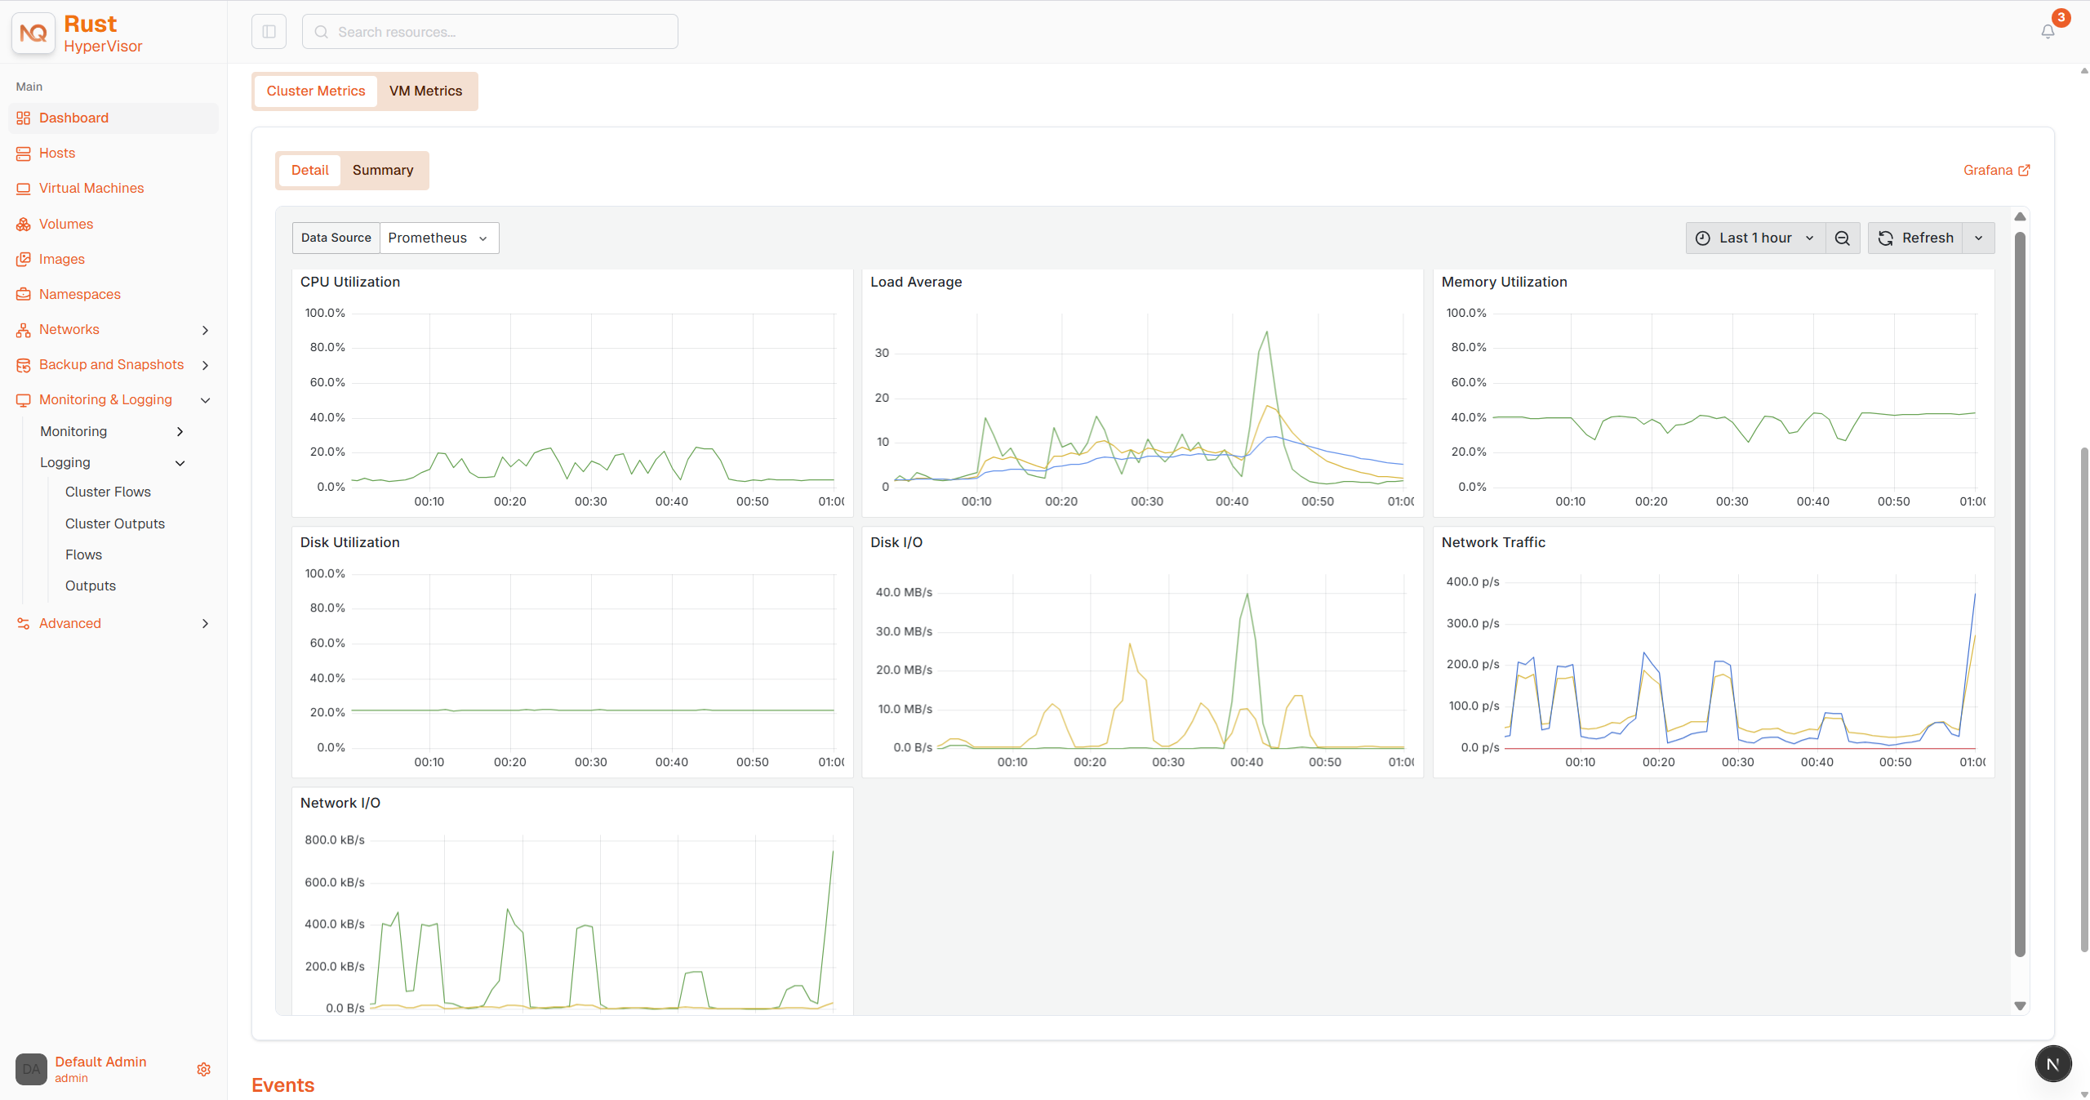Expand the Advanced menu chevron

click(x=206, y=624)
